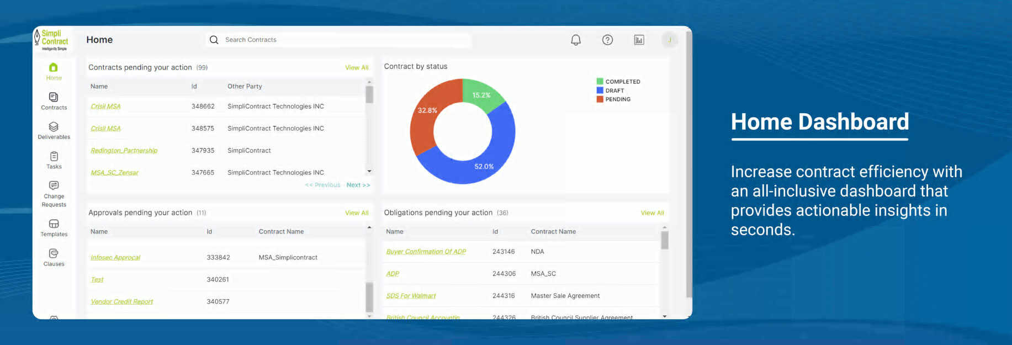Toggle the COMPLETED legend swatch
This screenshot has height=345, width=1012.
coord(600,82)
